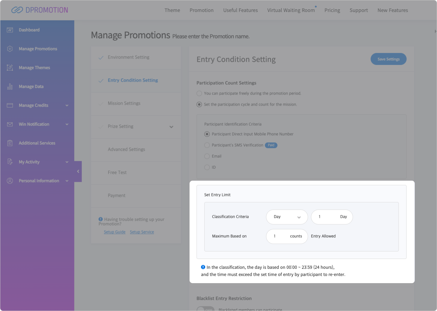Select participate freely radio option
The height and width of the screenshot is (311, 437).
(x=199, y=93)
